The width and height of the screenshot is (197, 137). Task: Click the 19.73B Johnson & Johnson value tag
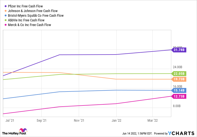pos(179,79)
